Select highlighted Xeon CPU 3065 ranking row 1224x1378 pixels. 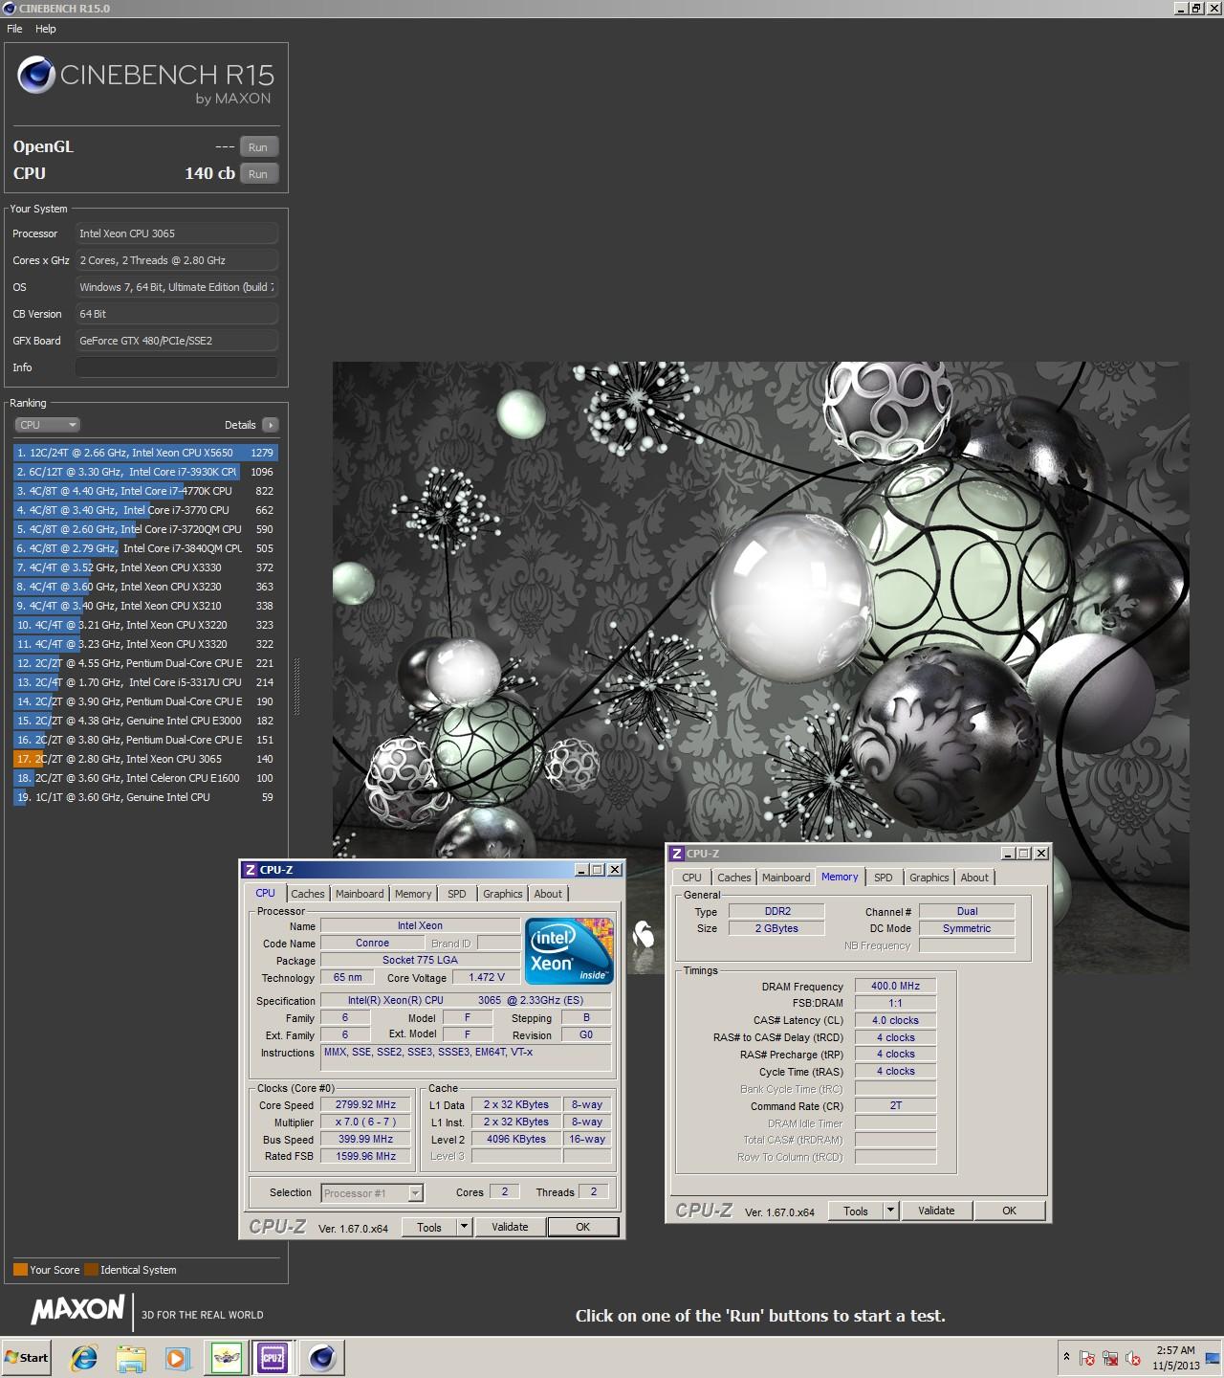point(145,759)
